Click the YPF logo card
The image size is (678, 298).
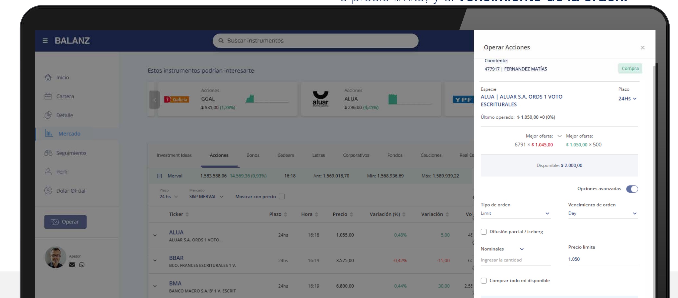(463, 99)
